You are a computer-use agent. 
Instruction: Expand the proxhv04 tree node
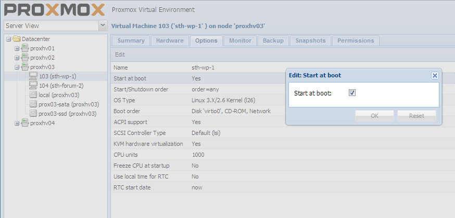17,123
